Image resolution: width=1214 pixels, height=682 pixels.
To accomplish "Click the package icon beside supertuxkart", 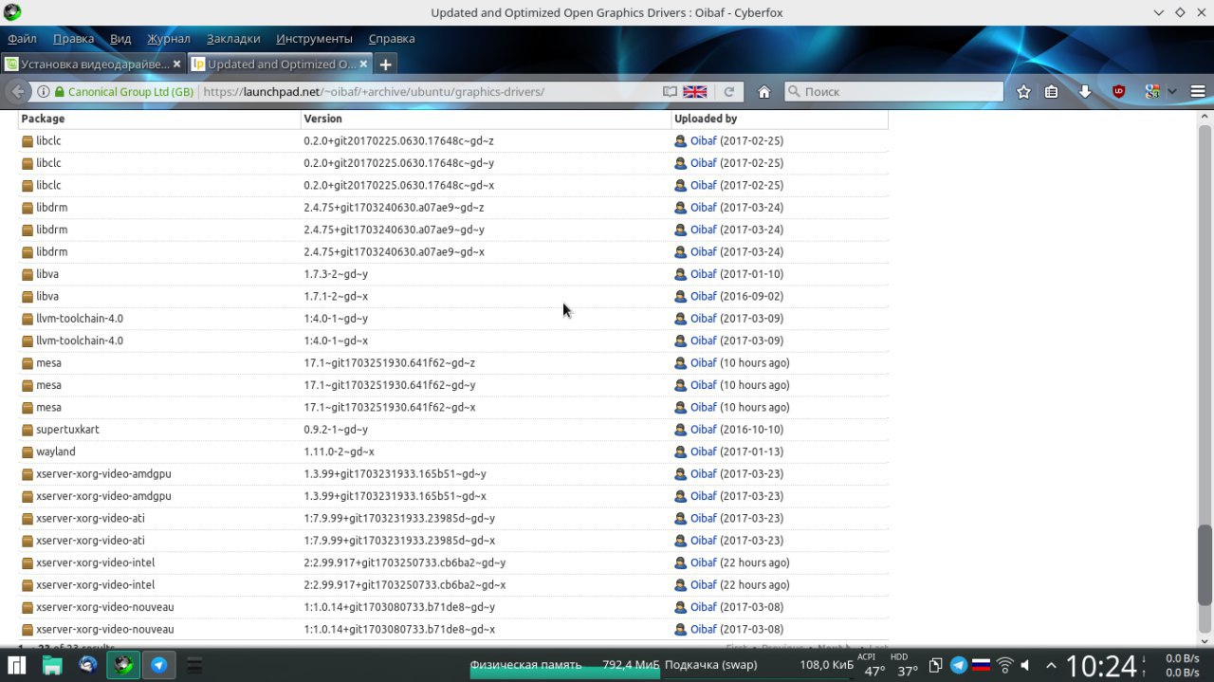I will (x=28, y=430).
